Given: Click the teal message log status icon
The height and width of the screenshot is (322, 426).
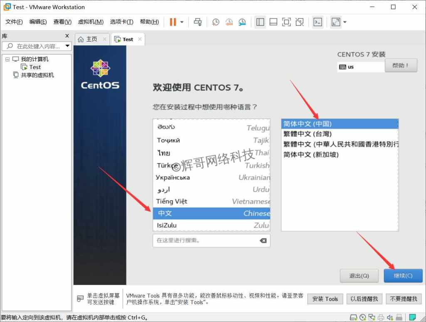Looking at the screenshot, I should coord(412,317).
